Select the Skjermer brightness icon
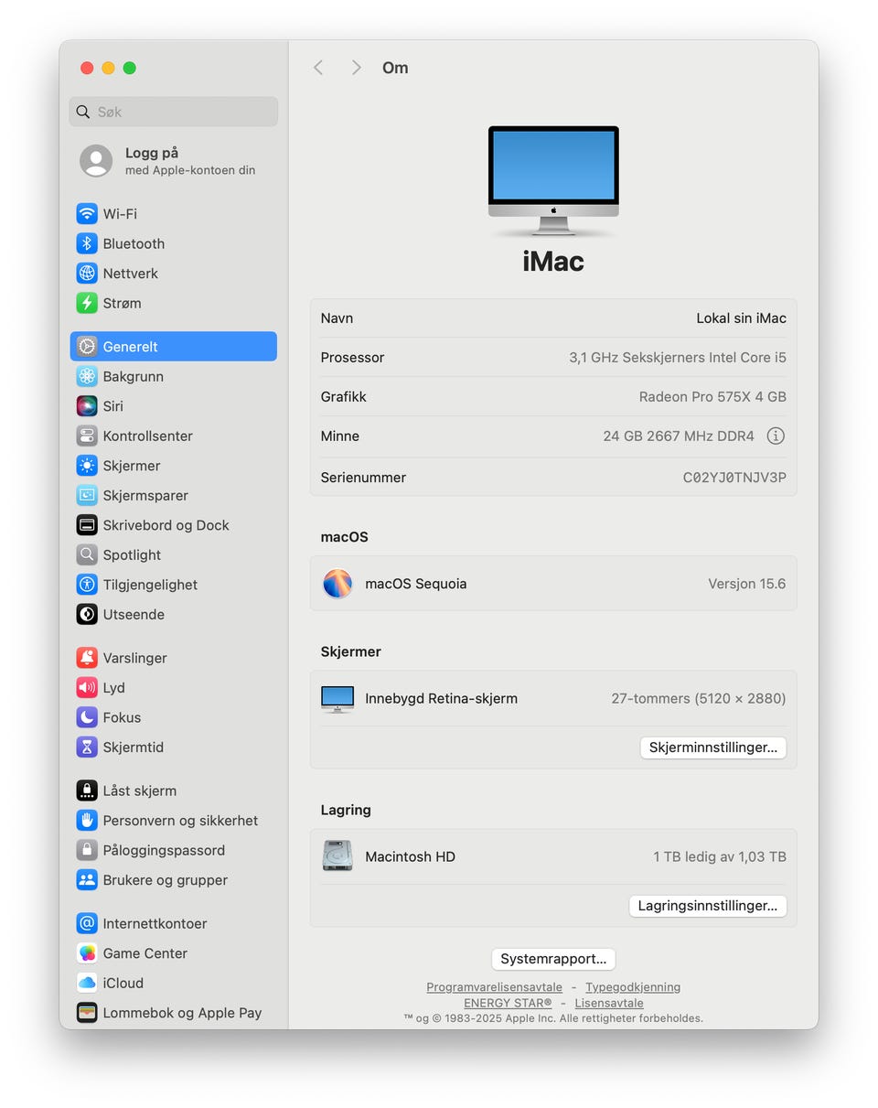 pyautogui.click(x=87, y=466)
